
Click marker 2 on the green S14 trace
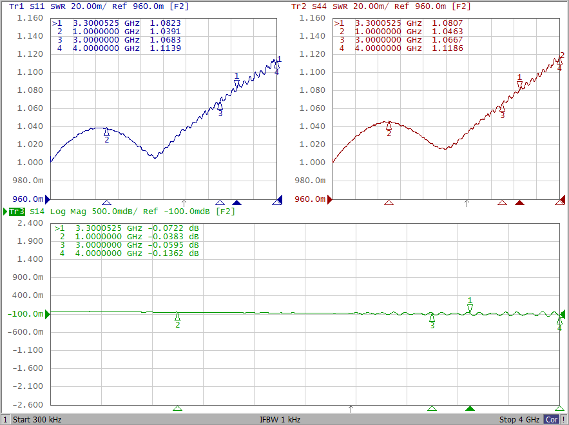(x=178, y=317)
